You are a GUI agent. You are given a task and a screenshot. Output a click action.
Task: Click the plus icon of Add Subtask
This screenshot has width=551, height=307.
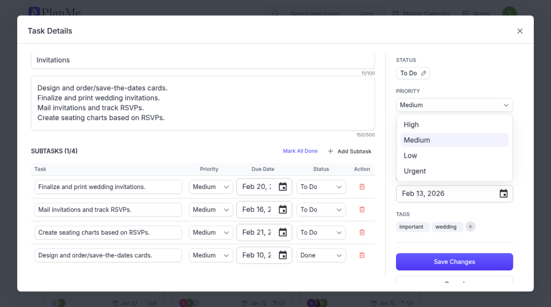click(330, 151)
